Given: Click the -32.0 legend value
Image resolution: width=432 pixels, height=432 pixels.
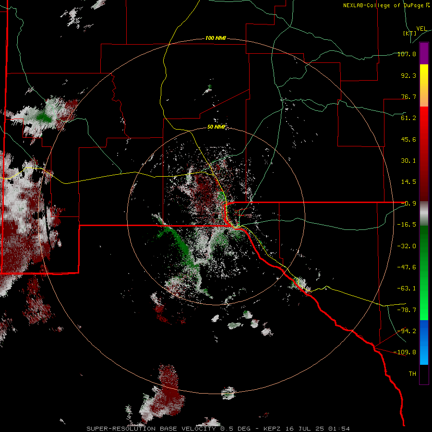Looking at the screenshot, I should click(x=407, y=246).
